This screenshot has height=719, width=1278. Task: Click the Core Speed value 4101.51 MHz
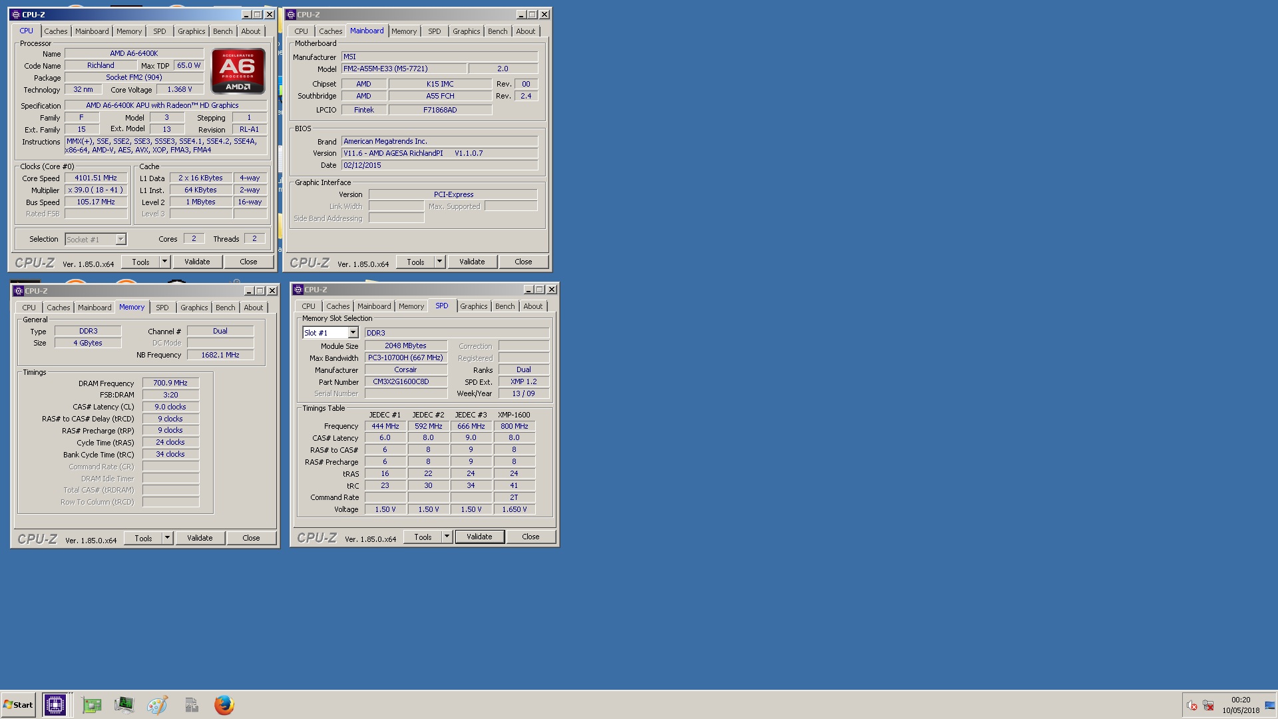point(96,178)
